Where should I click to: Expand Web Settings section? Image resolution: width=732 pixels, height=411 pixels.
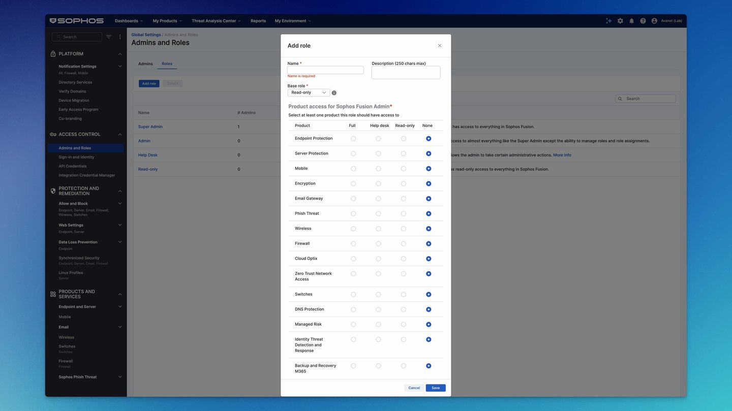120,225
